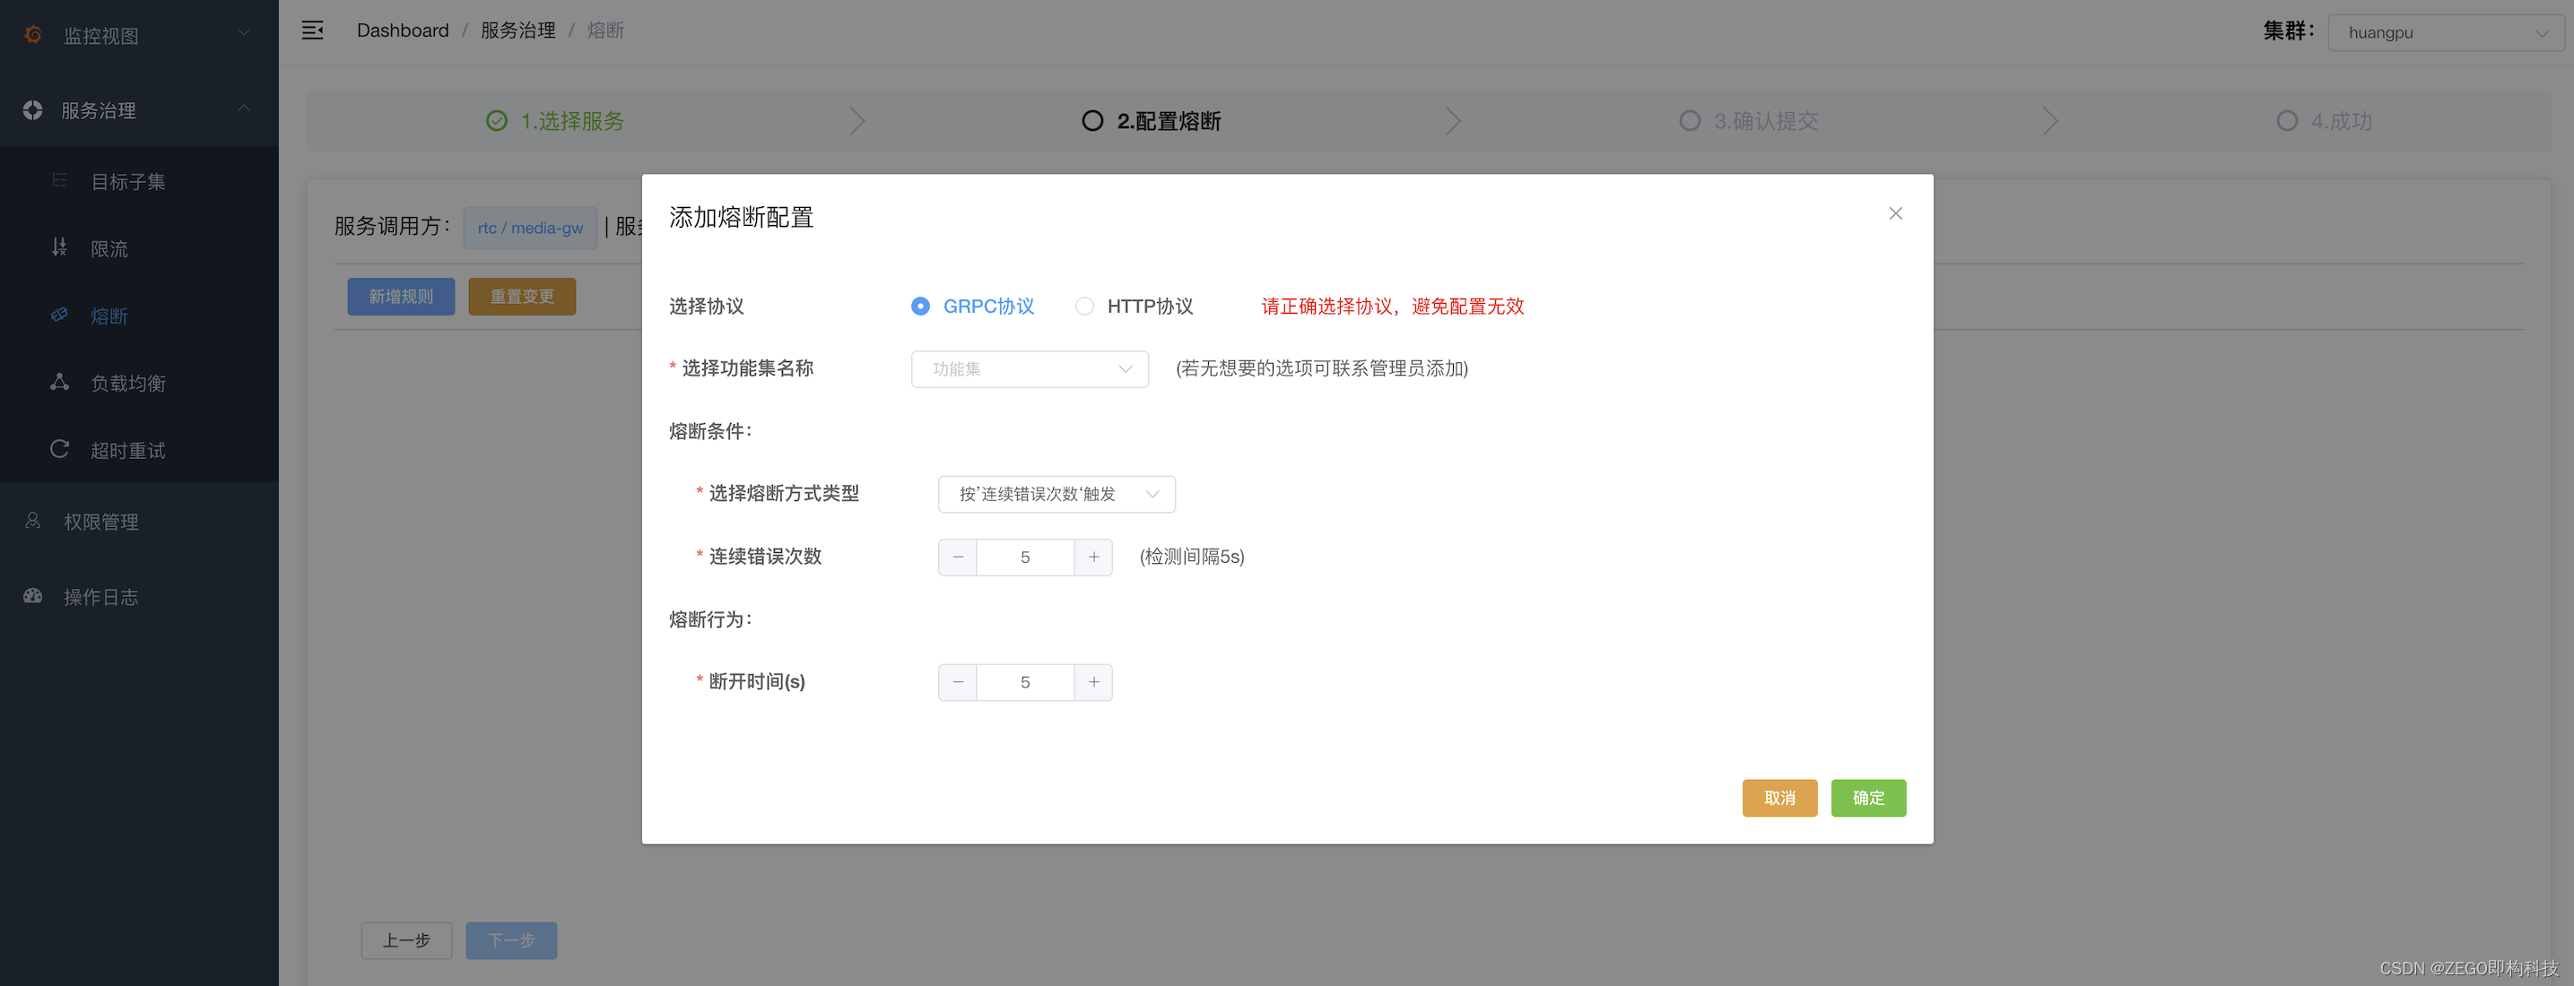Expand the 监控视图 sidebar menu

coord(140,36)
